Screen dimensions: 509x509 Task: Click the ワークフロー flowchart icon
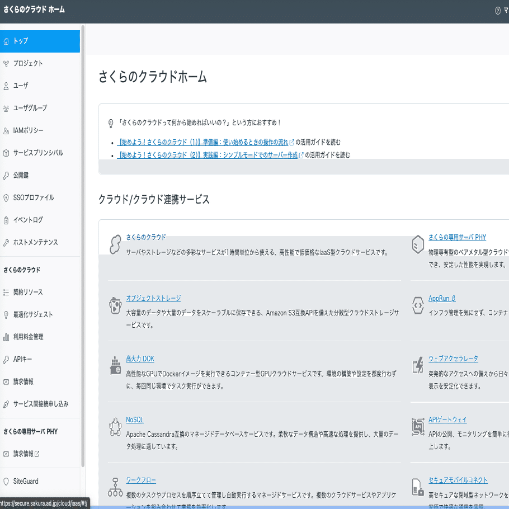pos(115,487)
